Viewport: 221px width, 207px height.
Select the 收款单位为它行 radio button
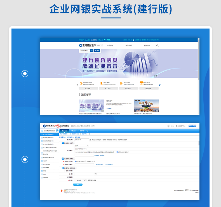pyautogui.click(x=86, y=161)
